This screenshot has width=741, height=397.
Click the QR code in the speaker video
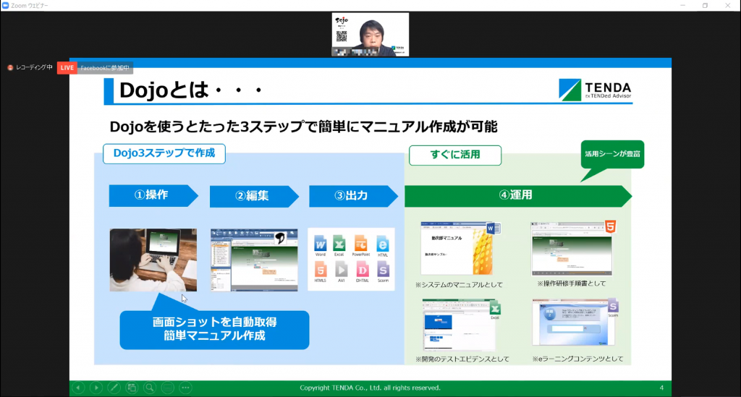click(342, 36)
